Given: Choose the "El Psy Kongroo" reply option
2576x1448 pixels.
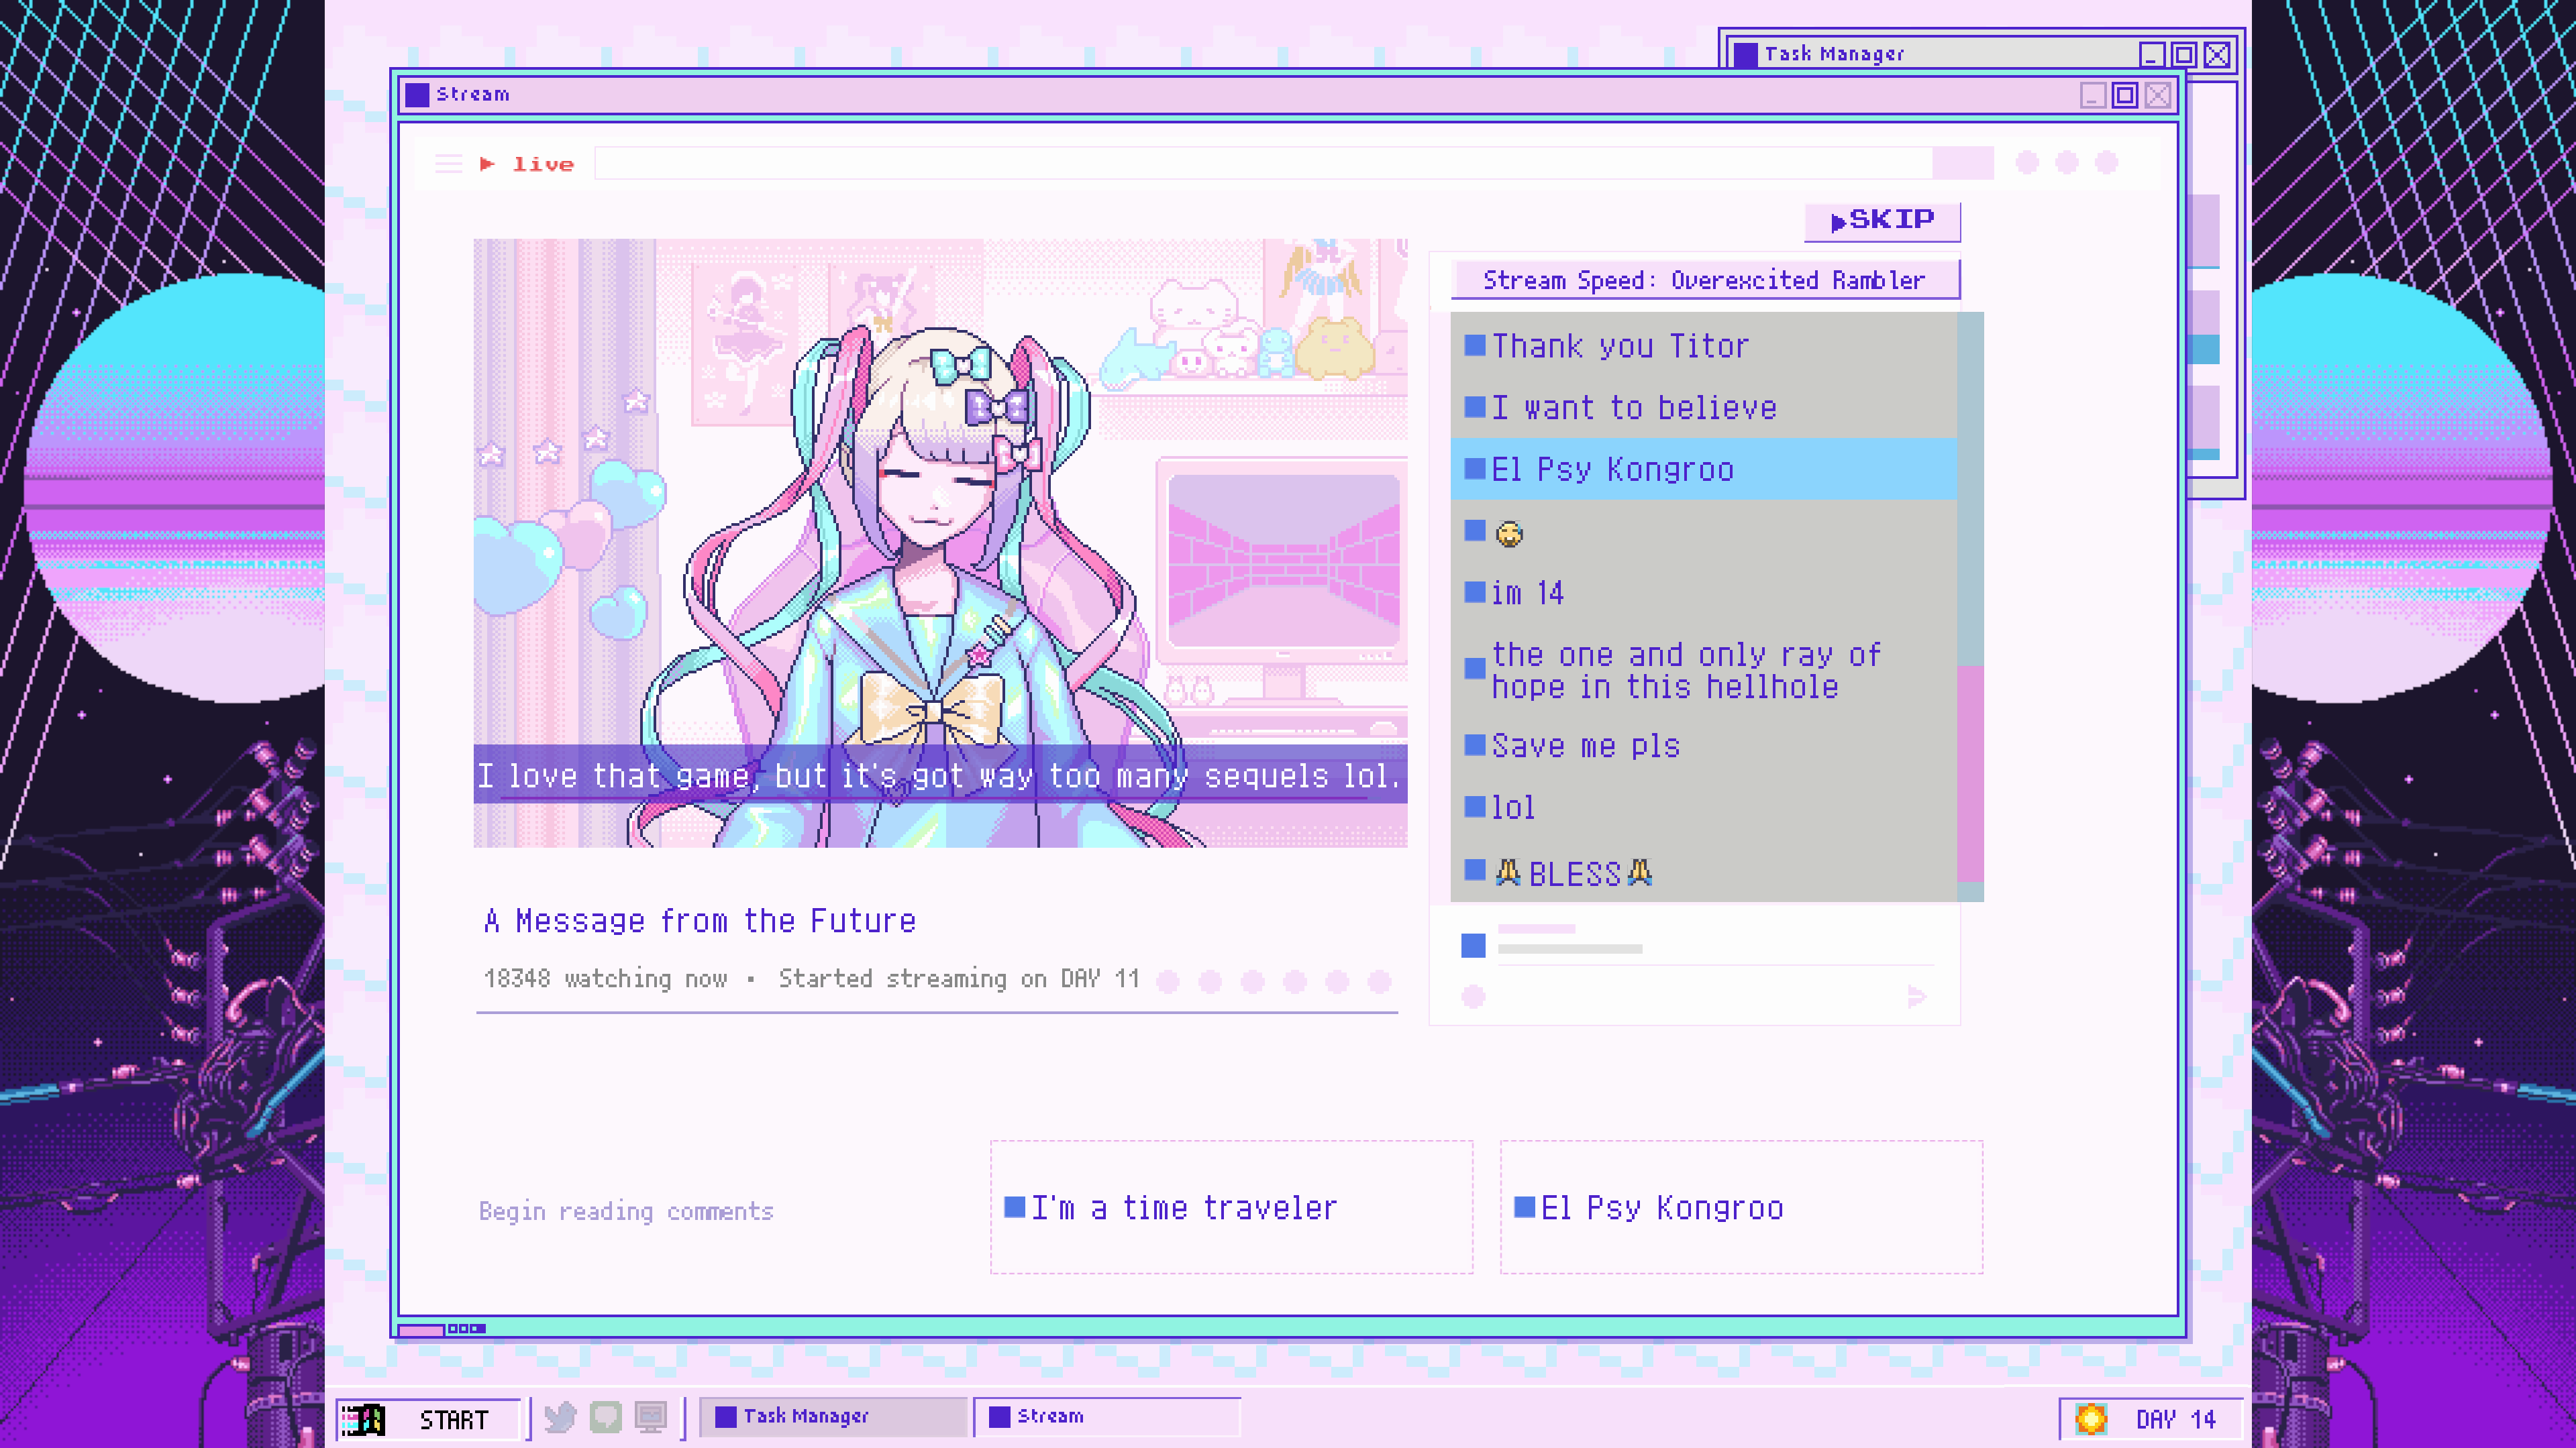Looking at the screenshot, I should 1741,1207.
